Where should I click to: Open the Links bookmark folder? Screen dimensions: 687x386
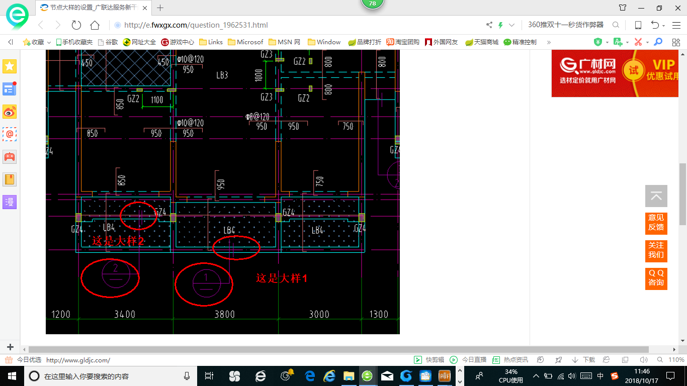[x=211, y=42]
